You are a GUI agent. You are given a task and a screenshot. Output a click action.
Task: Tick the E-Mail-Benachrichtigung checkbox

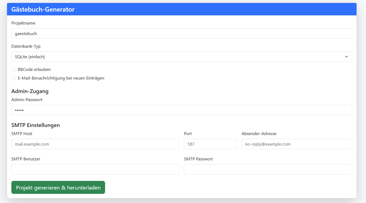tap(14, 78)
